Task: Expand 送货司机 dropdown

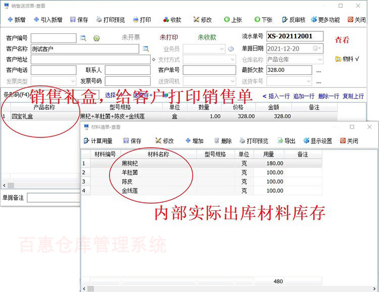Action: (232, 81)
